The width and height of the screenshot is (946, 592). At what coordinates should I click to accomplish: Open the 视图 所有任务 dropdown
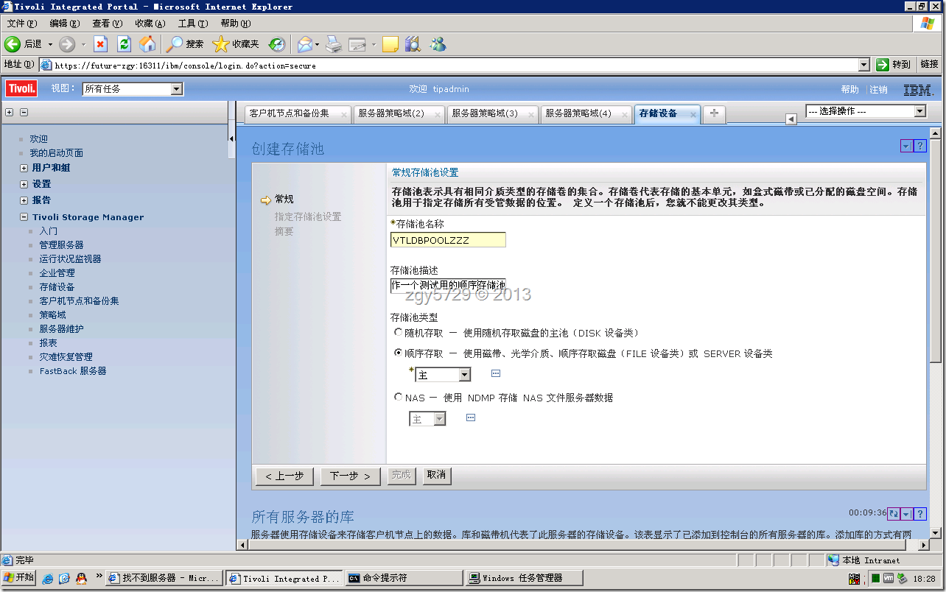(133, 89)
